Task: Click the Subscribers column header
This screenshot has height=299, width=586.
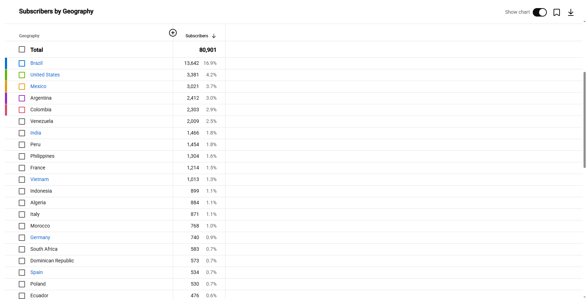Action: [197, 36]
